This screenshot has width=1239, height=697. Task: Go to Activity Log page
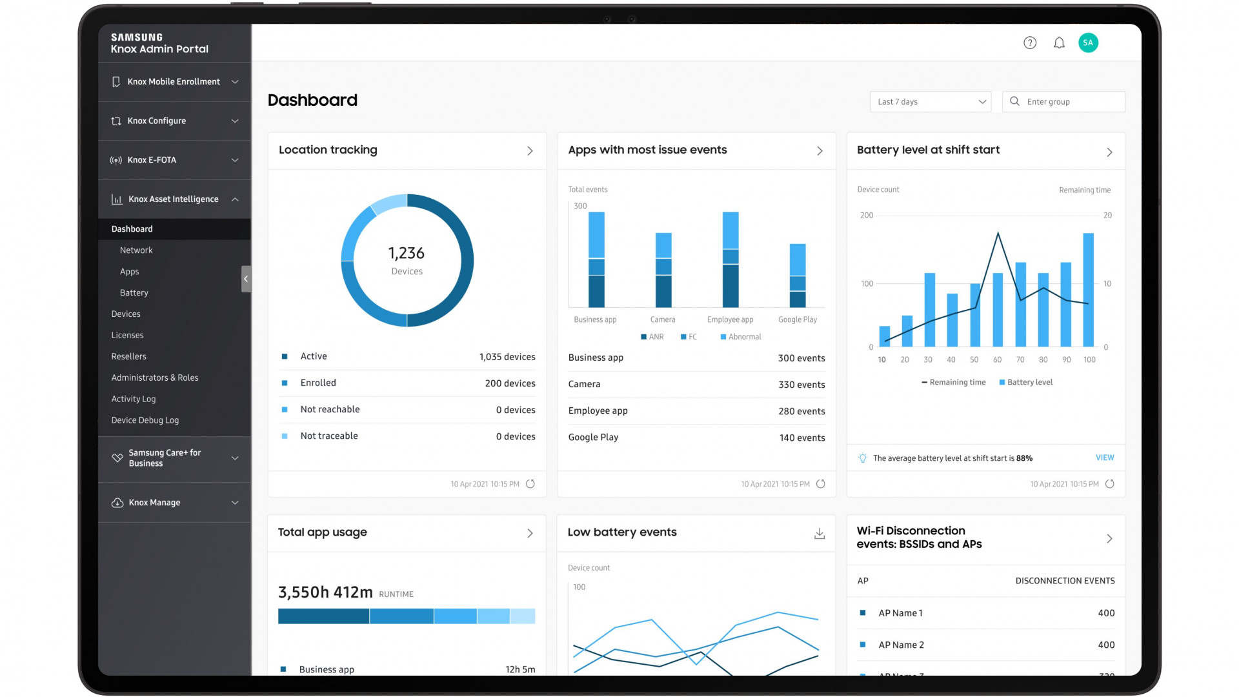click(134, 399)
